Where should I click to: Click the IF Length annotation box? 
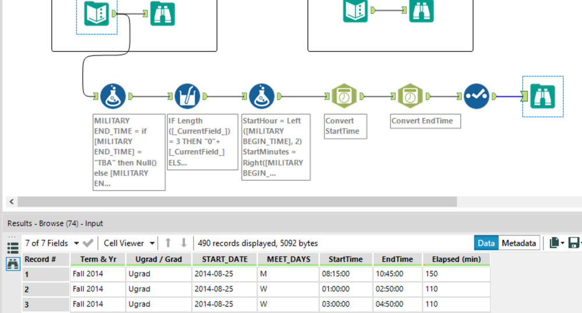click(203, 142)
